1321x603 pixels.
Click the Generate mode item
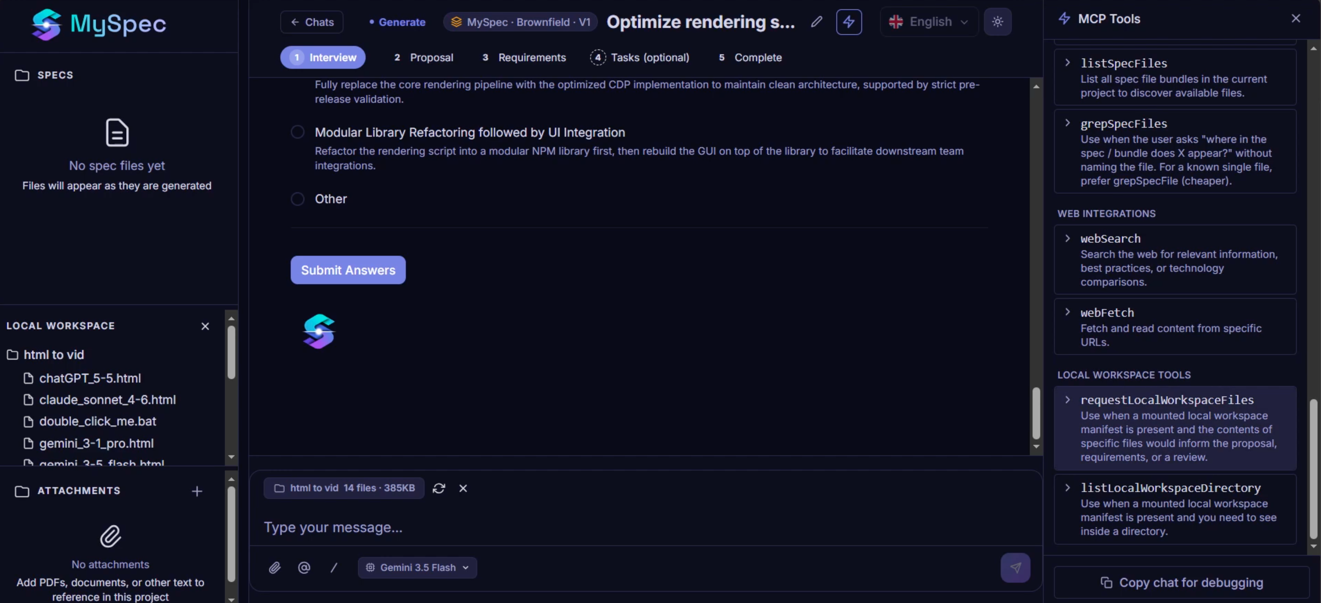(397, 22)
